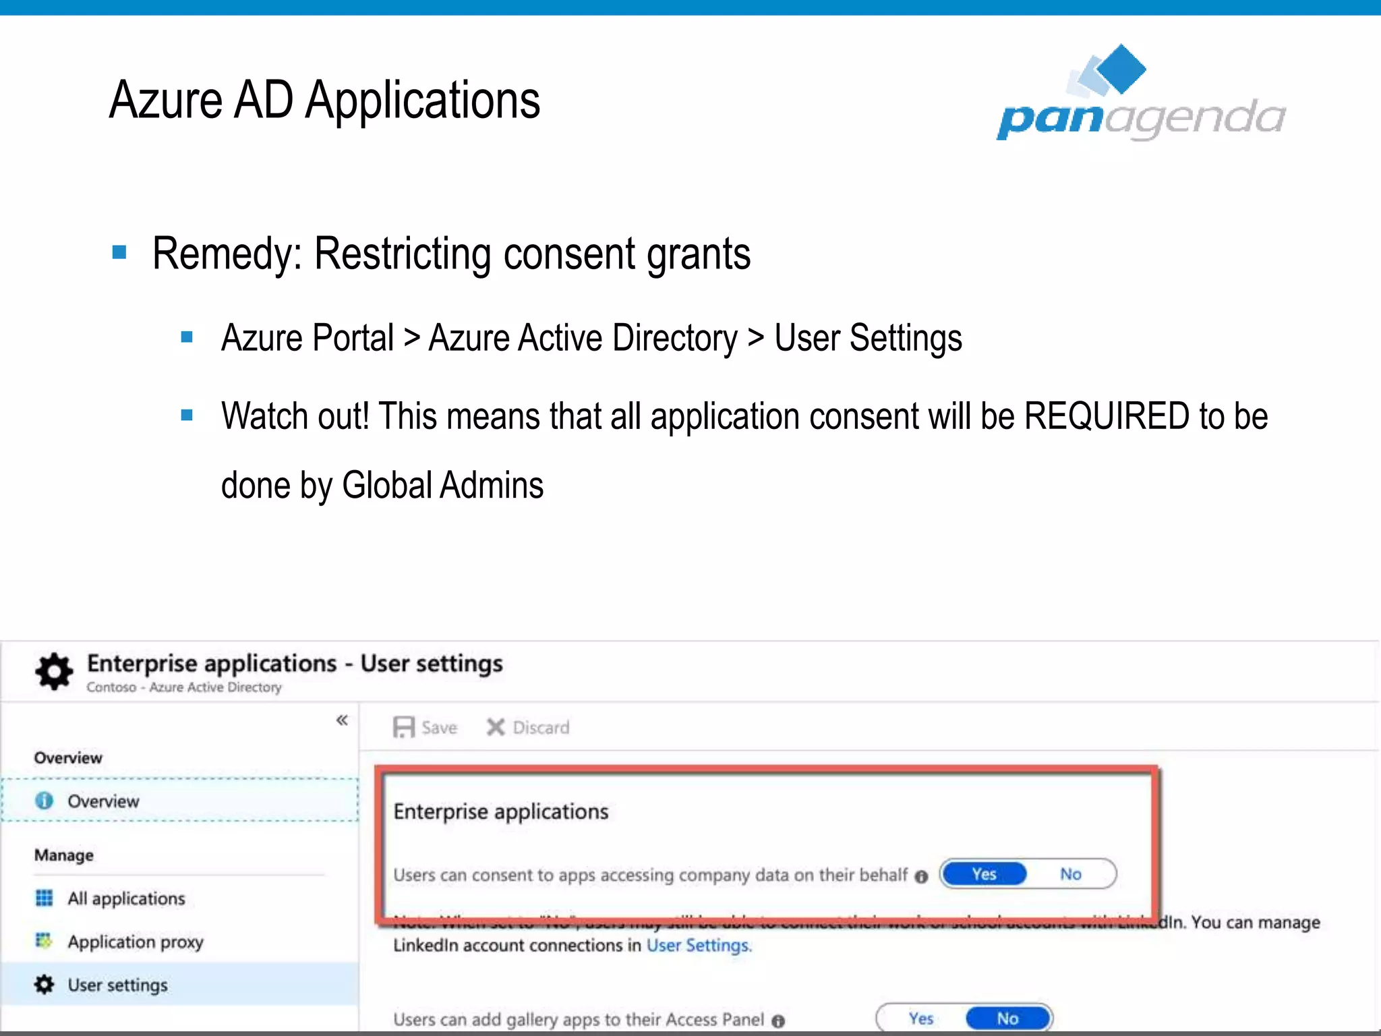Viewport: 1381px width, 1036px height.
Task: Collapse the sidebar with the double chevron
Action: click(342, 720)
